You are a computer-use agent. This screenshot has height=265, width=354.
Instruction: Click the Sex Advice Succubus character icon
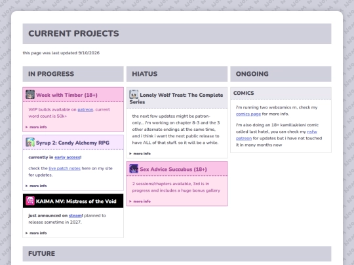coord(134,169)
